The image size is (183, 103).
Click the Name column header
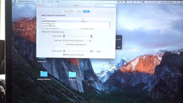click(x=44, y=18)
